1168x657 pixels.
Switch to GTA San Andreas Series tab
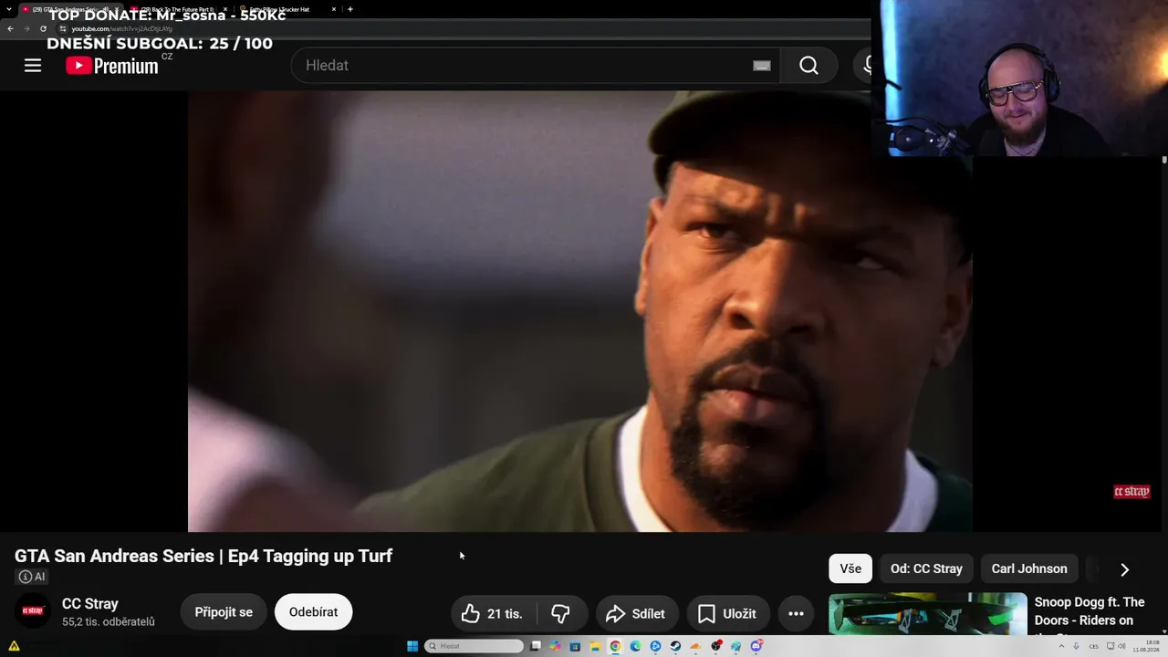point(68,9)
